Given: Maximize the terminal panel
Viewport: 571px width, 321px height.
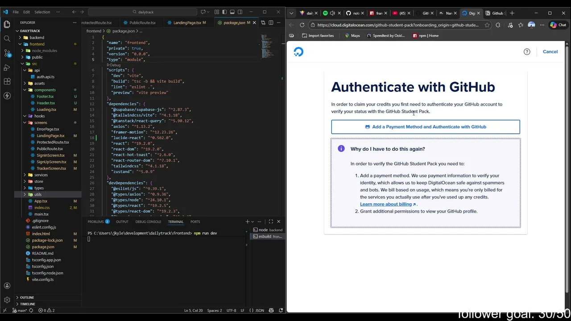Looking at the screenshot, I should [271, 222].
